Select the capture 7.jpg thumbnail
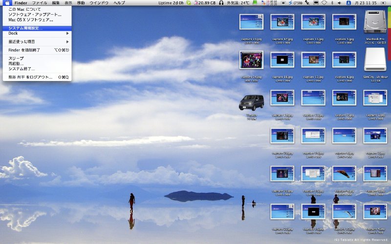This screenshot has width=391, height=244. (344, 98)
